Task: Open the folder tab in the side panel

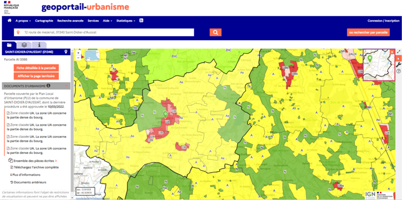Action: coord(9,45)
